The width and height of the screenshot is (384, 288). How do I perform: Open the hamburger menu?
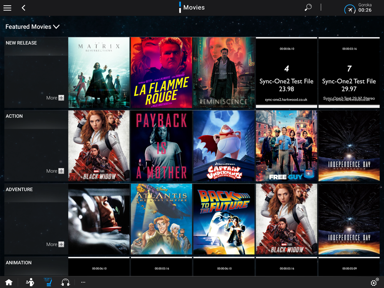(x=7, y=8)
